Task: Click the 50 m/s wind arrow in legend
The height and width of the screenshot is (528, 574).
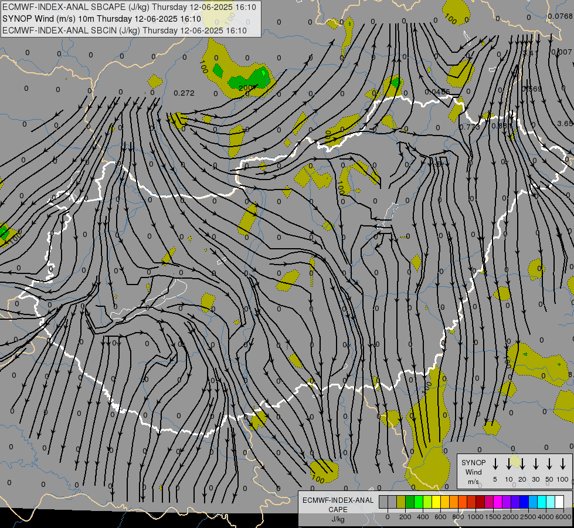Action: click(x=549, y=464)
